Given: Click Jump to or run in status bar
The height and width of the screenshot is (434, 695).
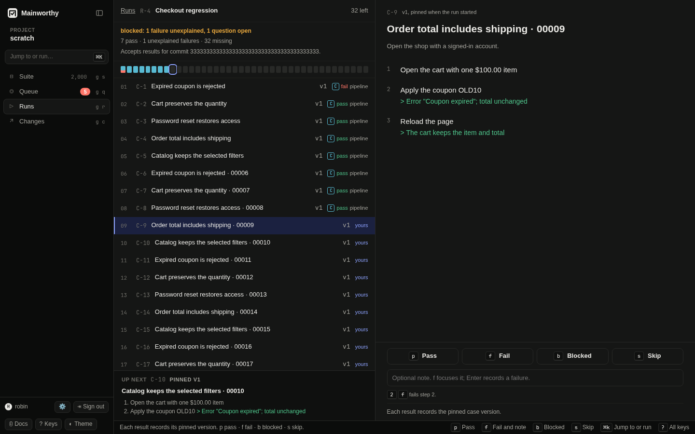Looking at the screenshot, I should (x=626, y=427).
